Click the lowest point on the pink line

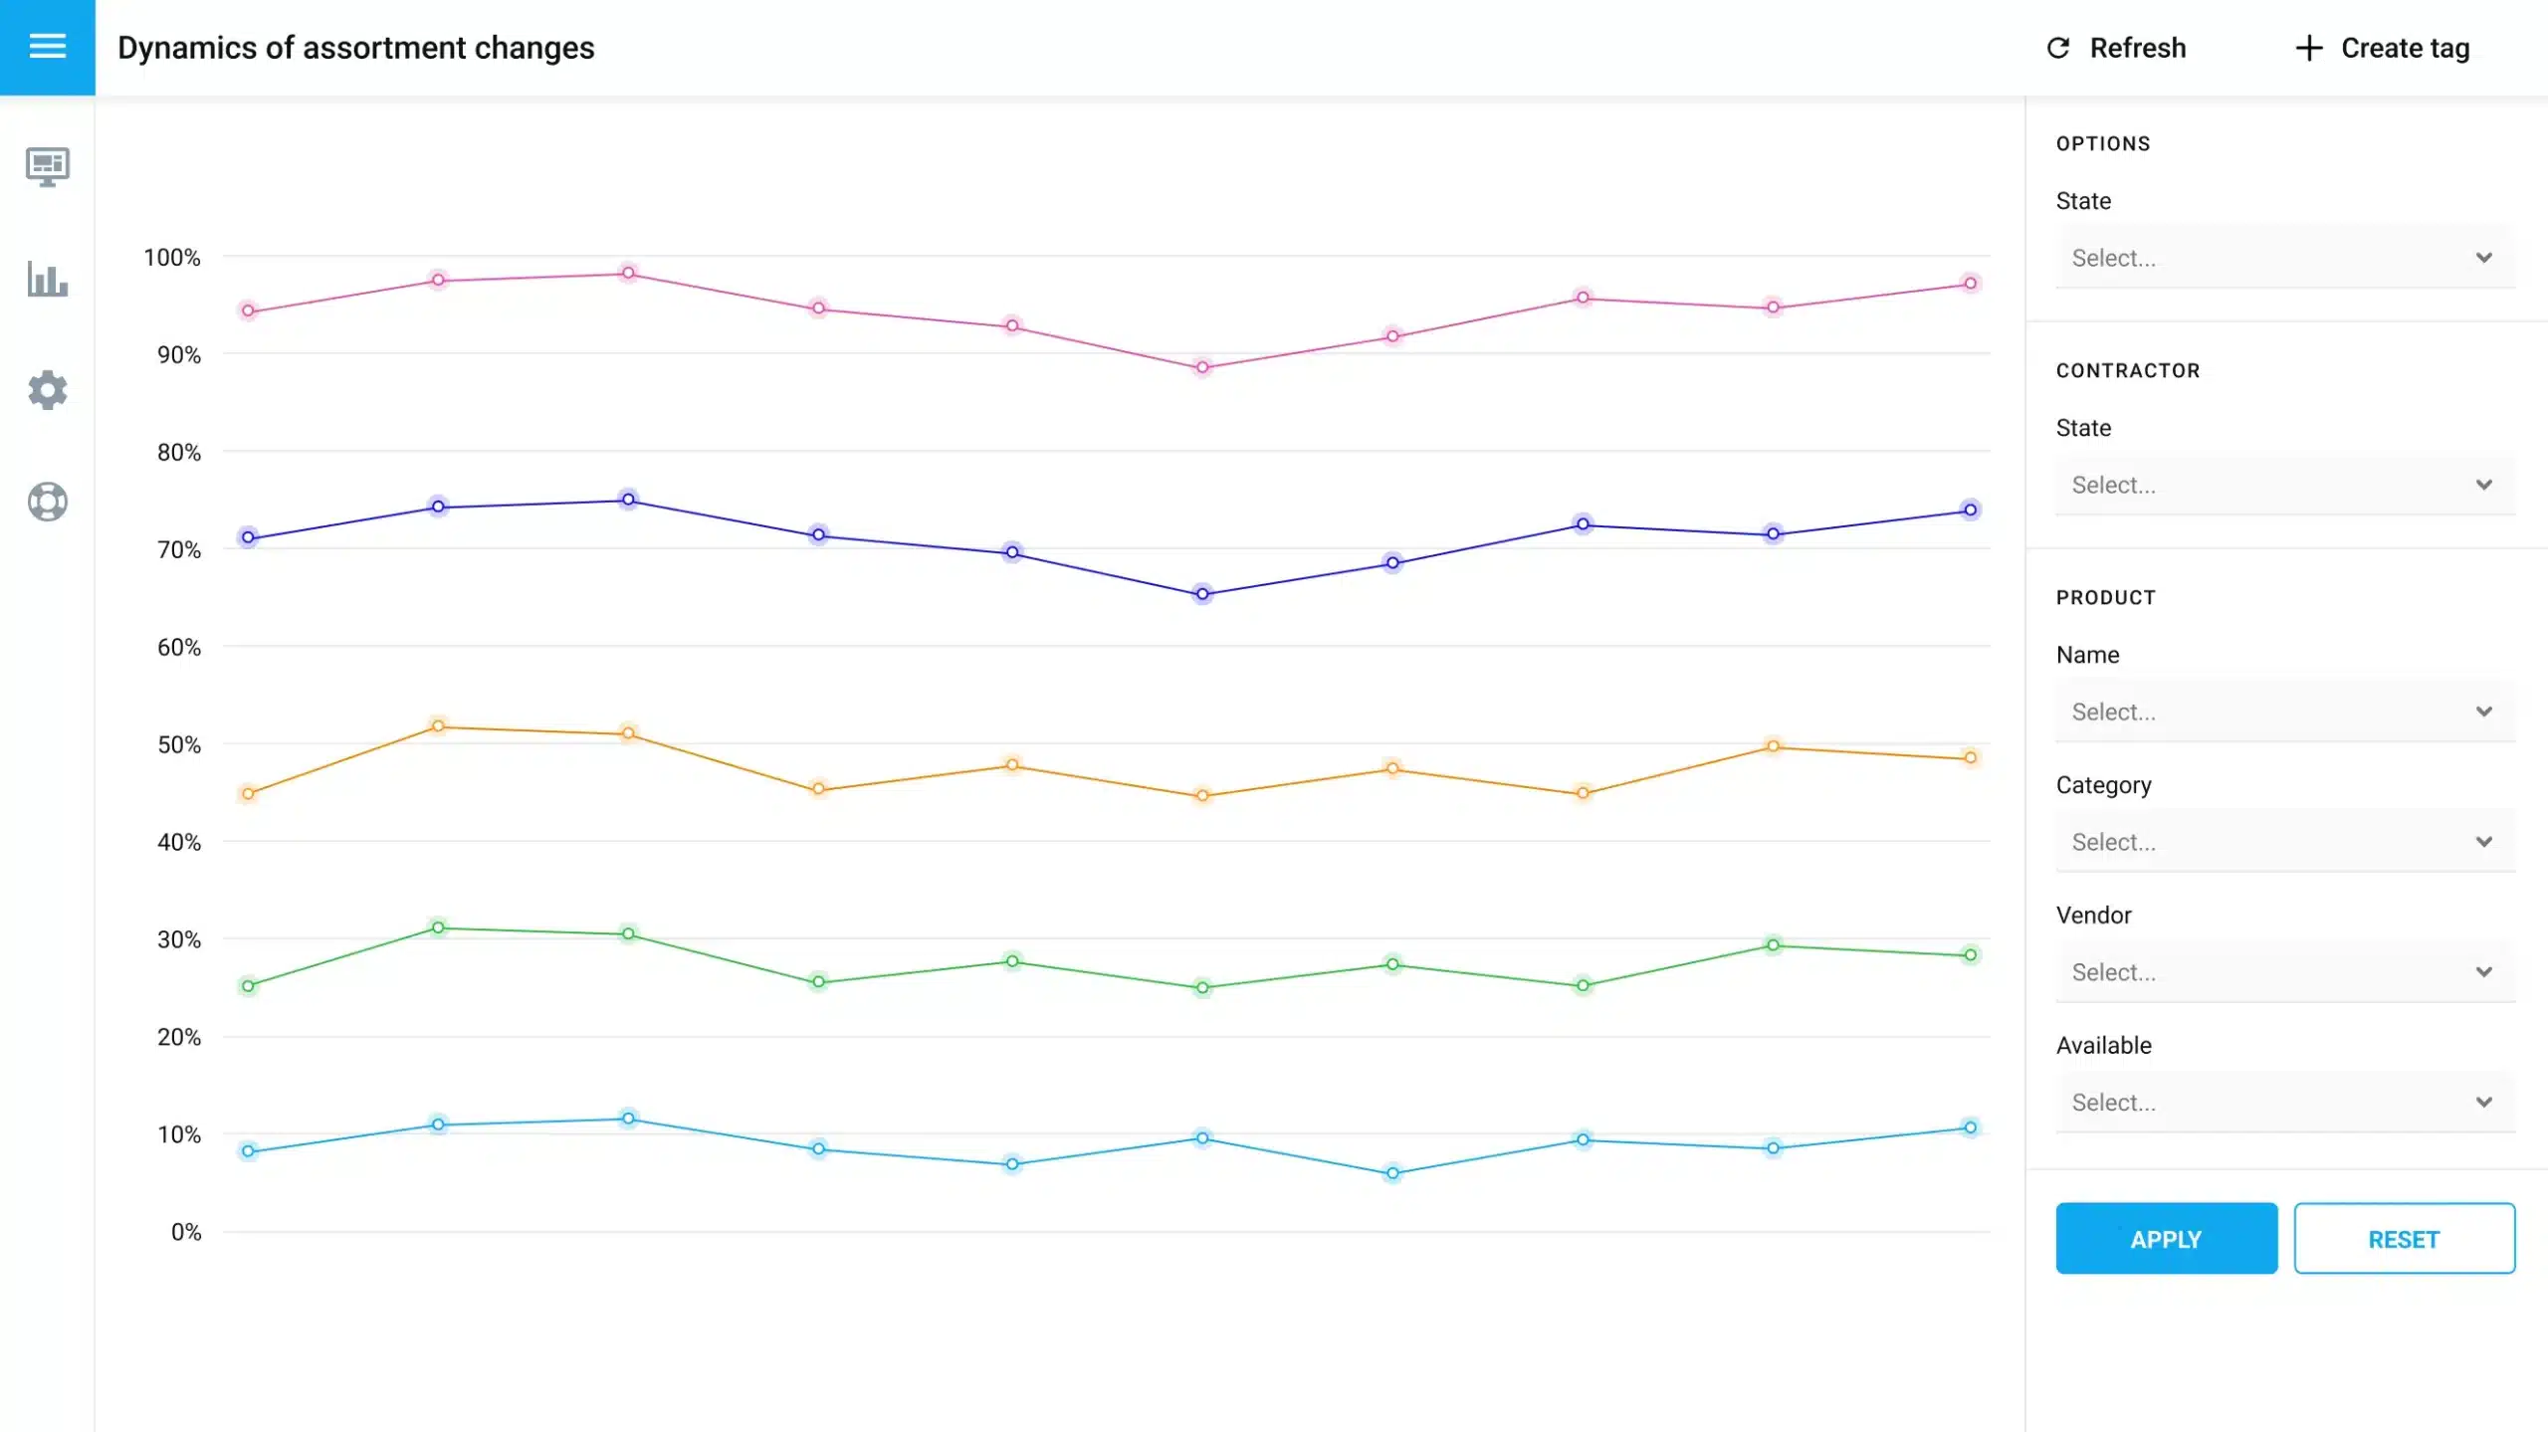point(1202,367)
